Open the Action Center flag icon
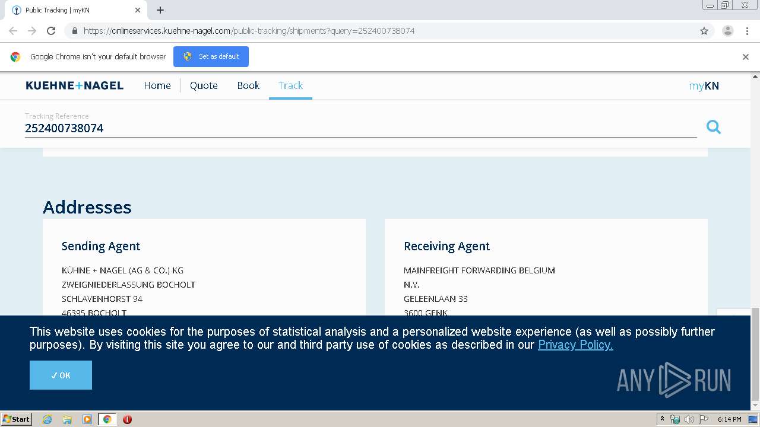 704,419
